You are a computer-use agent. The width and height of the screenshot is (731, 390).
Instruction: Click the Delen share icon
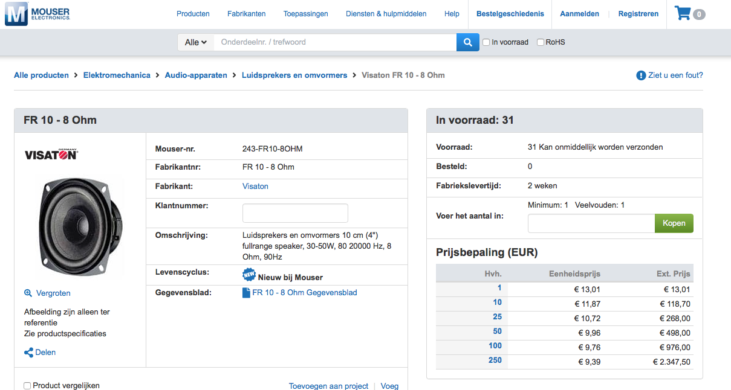(28, 353)
